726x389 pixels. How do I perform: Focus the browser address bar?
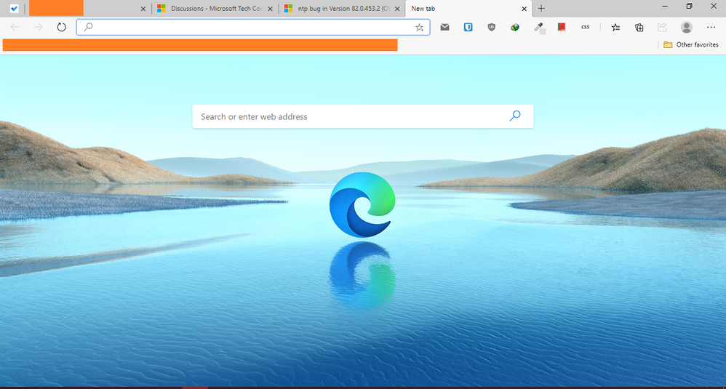253,28
